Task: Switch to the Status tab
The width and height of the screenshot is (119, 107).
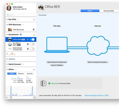Action: click(90, 11)
